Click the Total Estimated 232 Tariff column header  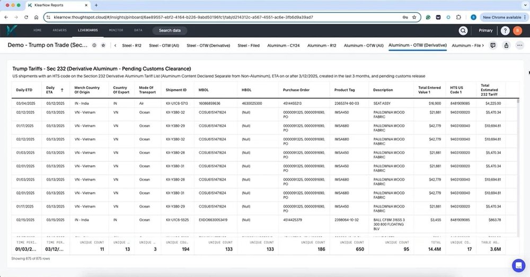489,90
